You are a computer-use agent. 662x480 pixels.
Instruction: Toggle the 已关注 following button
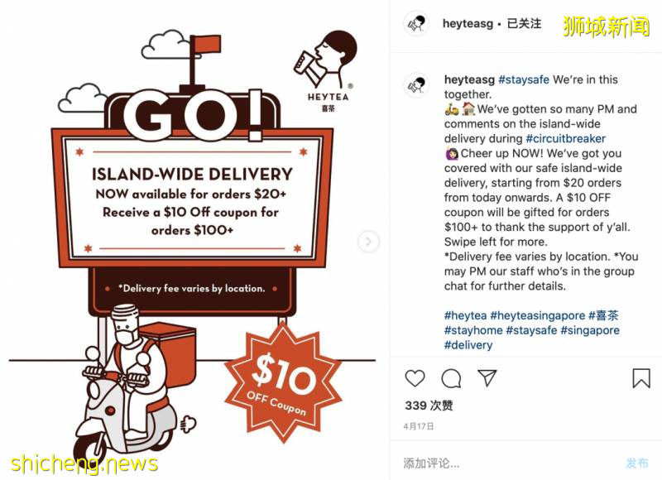[524, 23]
